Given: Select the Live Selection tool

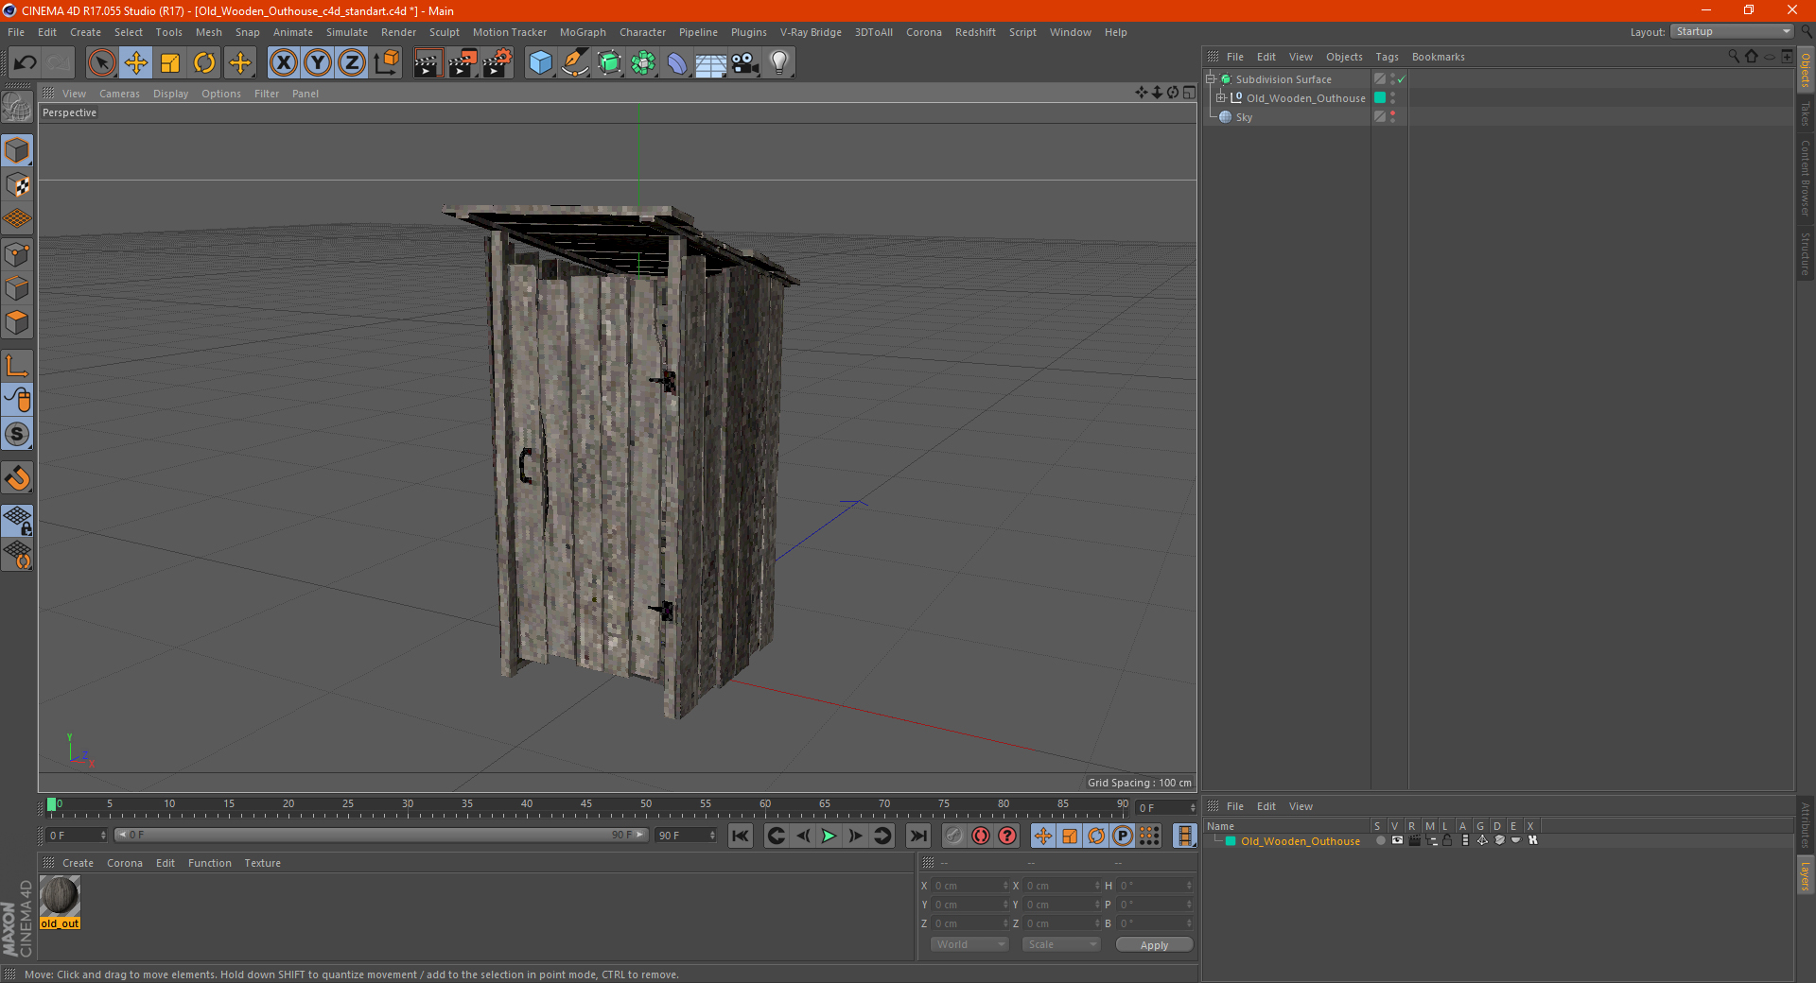Looking at the screenshot, I should point(101,63).
